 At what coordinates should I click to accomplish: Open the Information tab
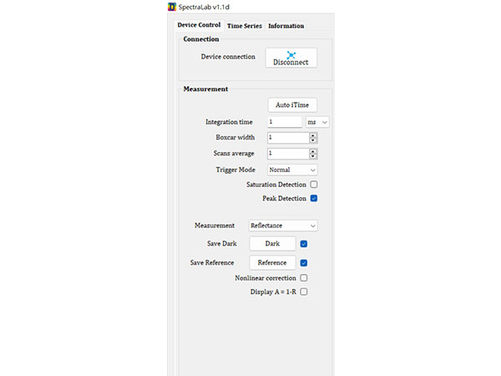[286, 26]
